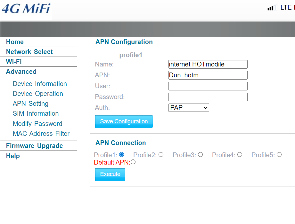The image size is (295, 224).
Task: Collapse the Advanced menu section
Action: pos(21,72)
